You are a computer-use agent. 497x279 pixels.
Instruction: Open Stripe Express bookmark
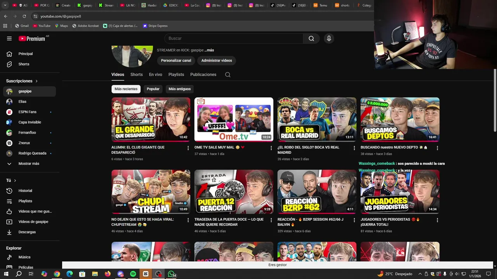click(x=155, y=26)
